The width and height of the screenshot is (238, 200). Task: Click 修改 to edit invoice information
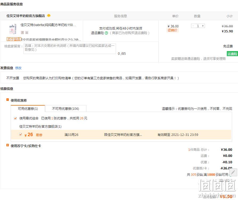coord(18,68)
